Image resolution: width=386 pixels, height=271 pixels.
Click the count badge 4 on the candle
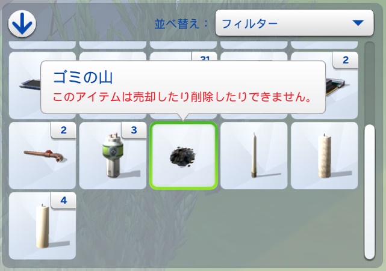coord(63,201)
